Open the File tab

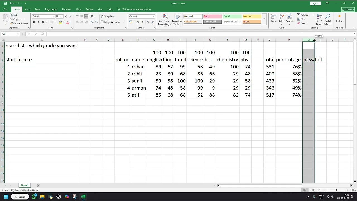click(5, 9)
